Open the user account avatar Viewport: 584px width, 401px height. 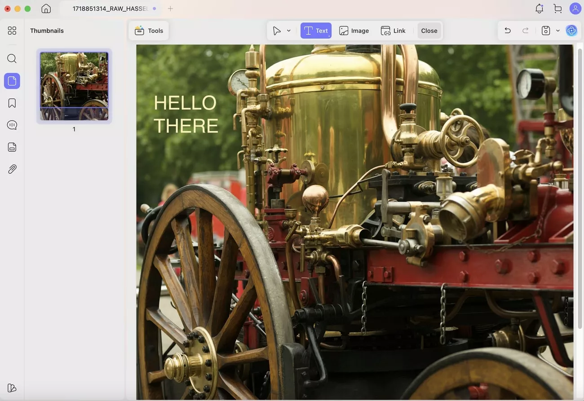[x=575, y=9]
